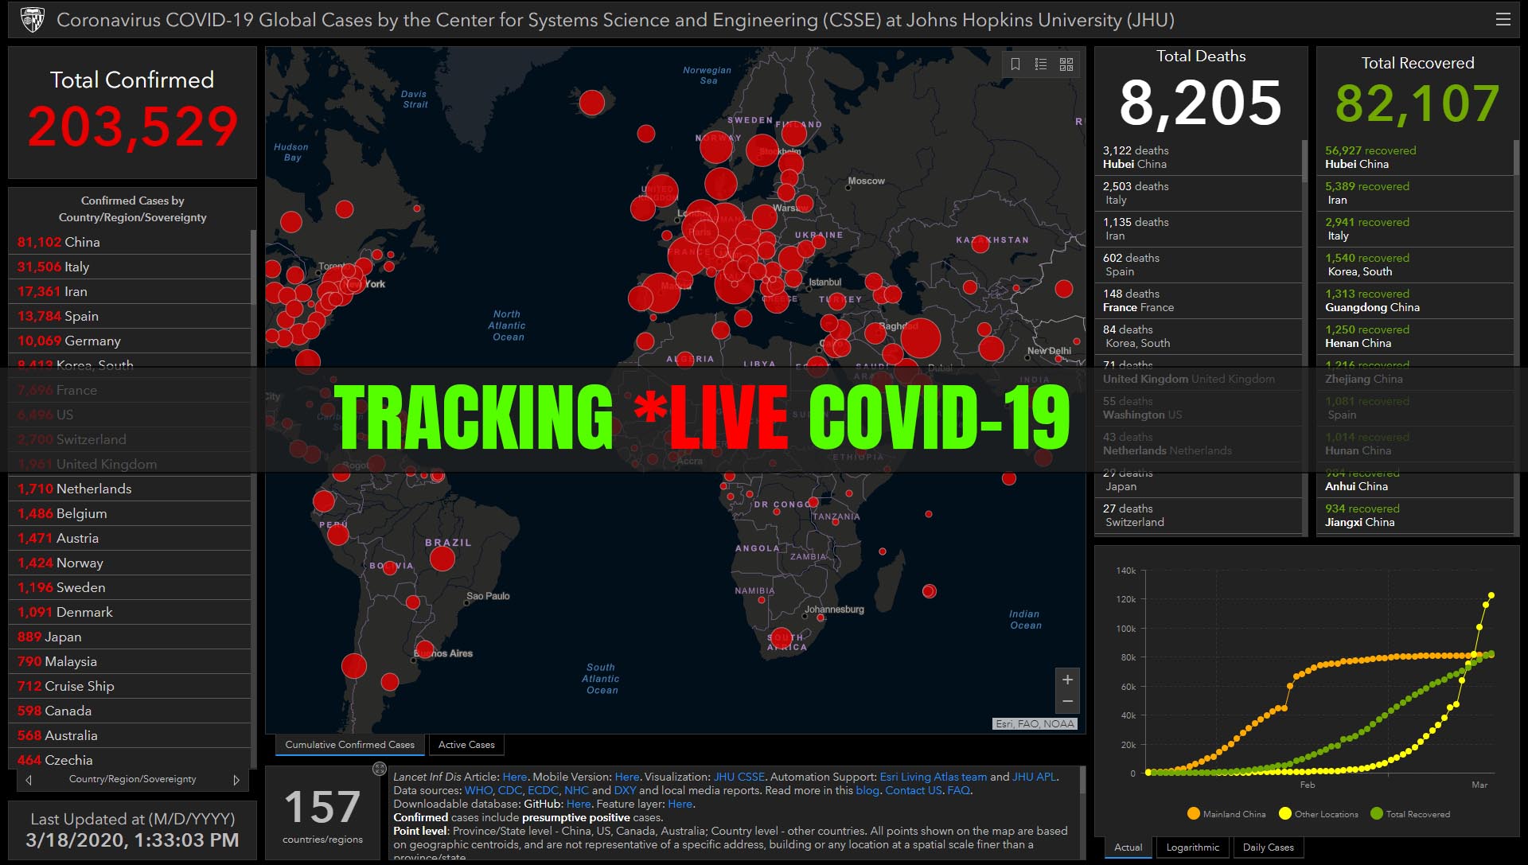The image size is (1528, 865).
Task: Open the basemap gallery grid icon
Action: coord(1066,64)
